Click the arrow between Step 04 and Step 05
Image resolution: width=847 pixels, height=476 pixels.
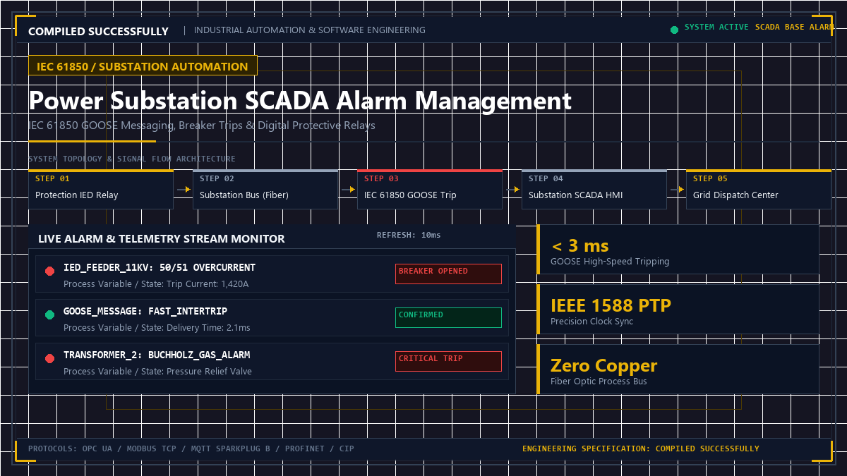click(x=676, y=189)
